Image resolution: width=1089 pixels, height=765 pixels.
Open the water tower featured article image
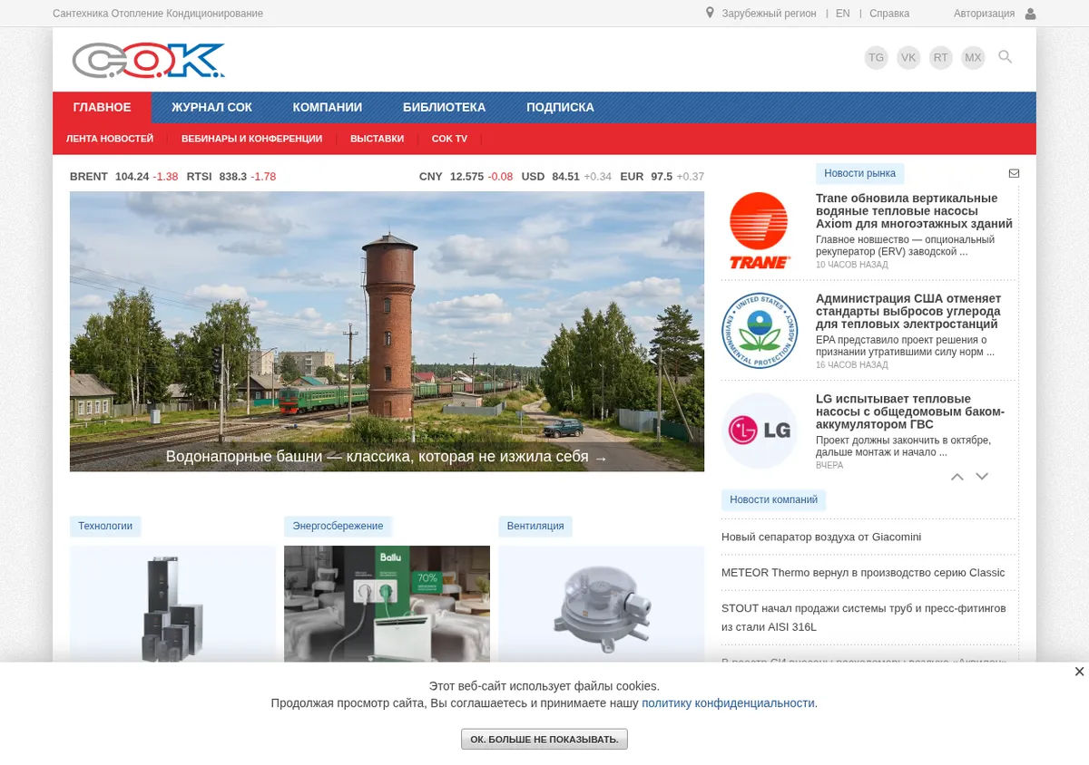(387, 332)
